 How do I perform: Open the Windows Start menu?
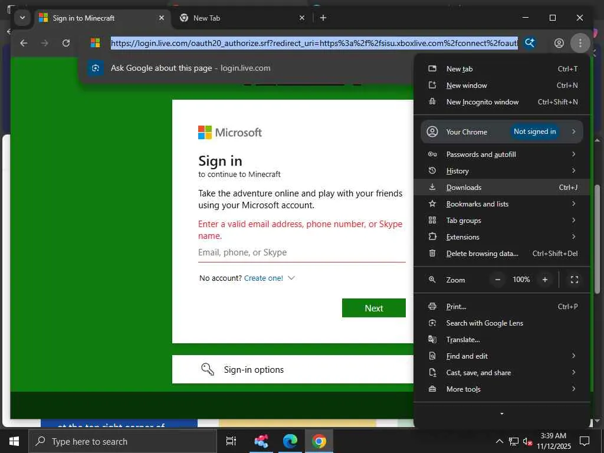point(14,441)
